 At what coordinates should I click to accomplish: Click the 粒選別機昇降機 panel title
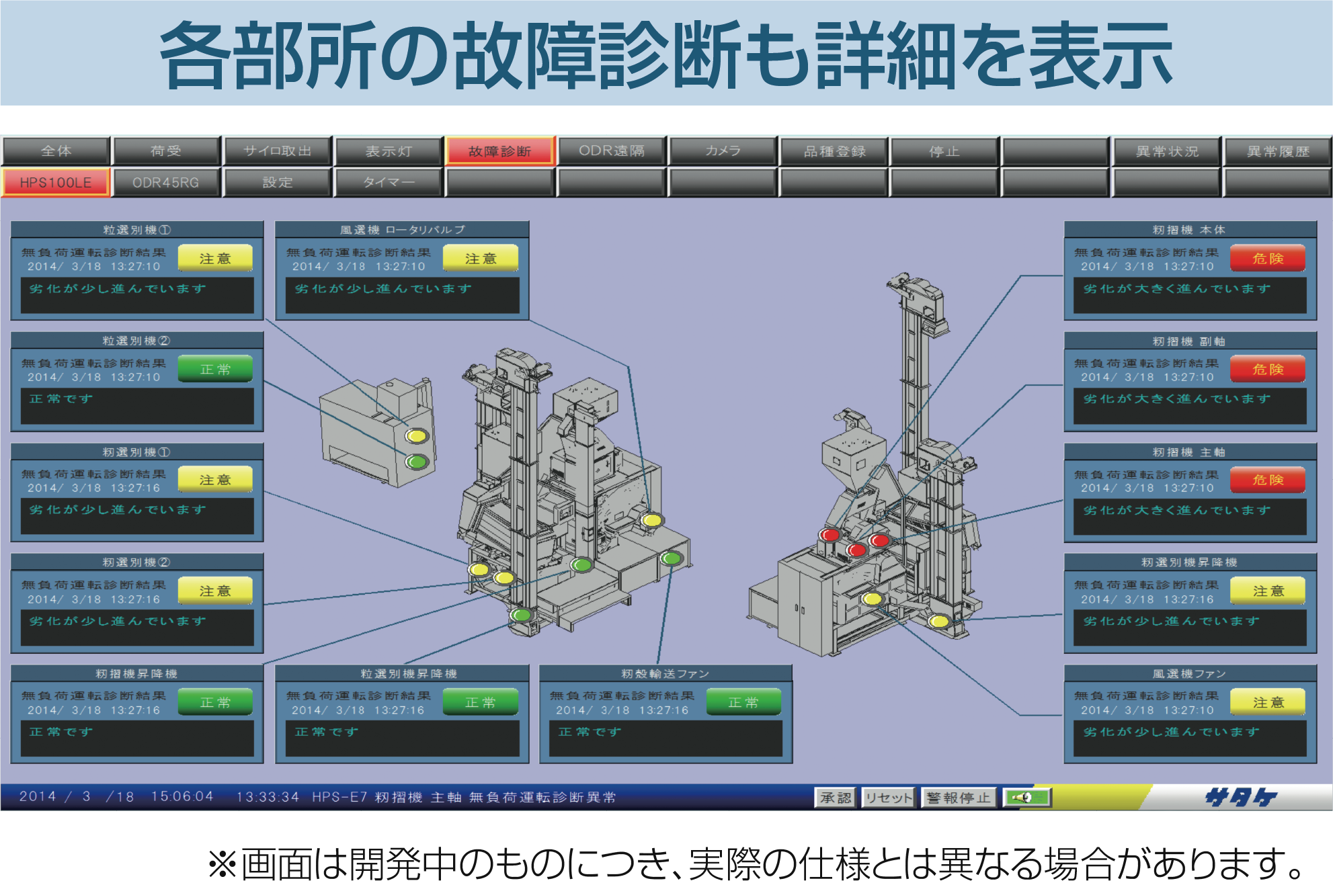[x=409, y=673]
